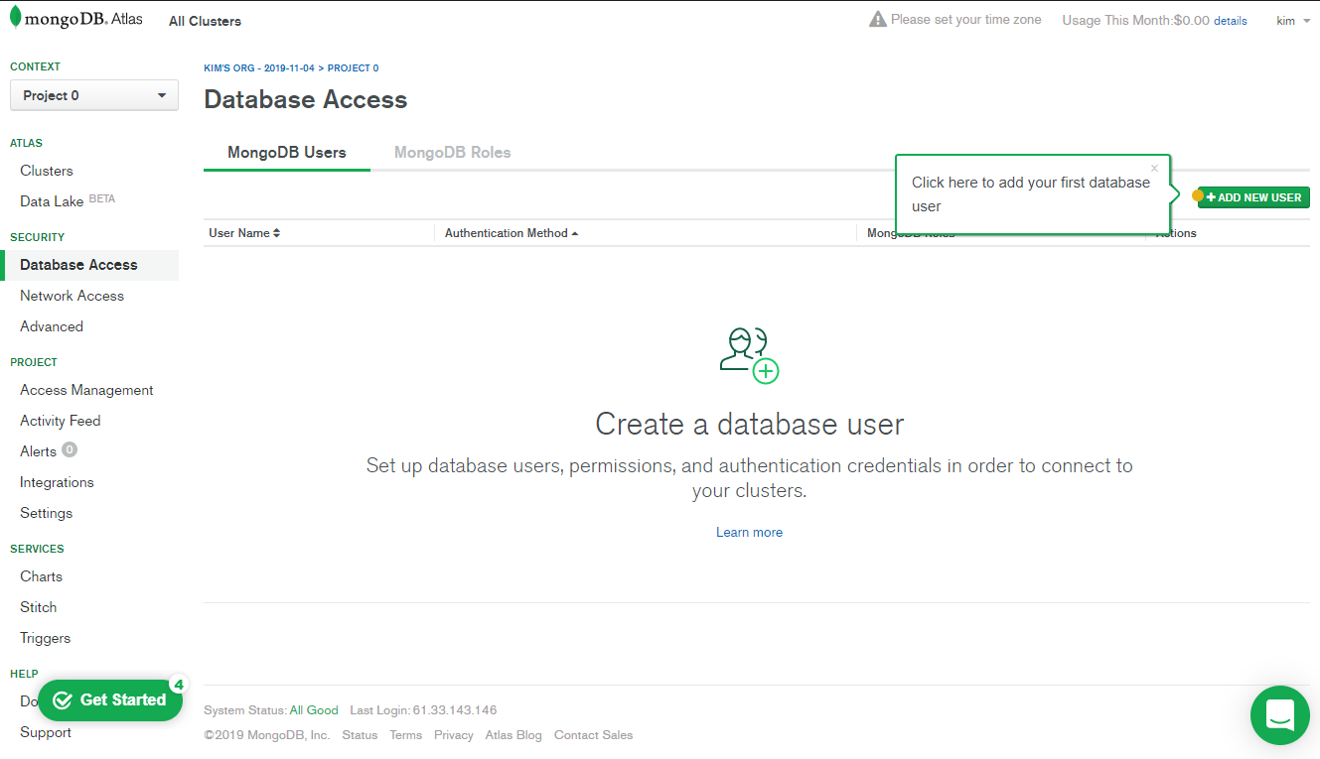Open All Clusters in top navigation
Viewport: 1320px width, 759px height.
tap(205, 21)
